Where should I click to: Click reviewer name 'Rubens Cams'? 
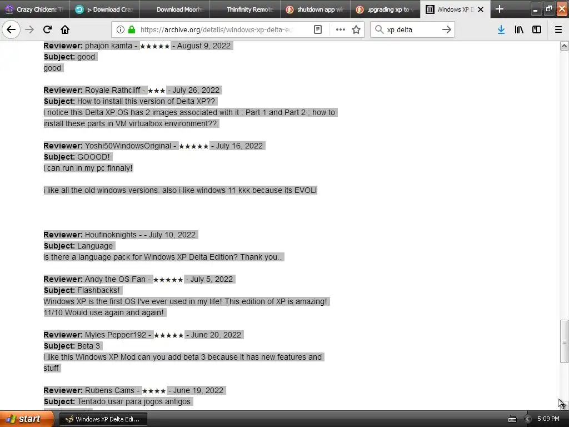(x=109, y=390)
